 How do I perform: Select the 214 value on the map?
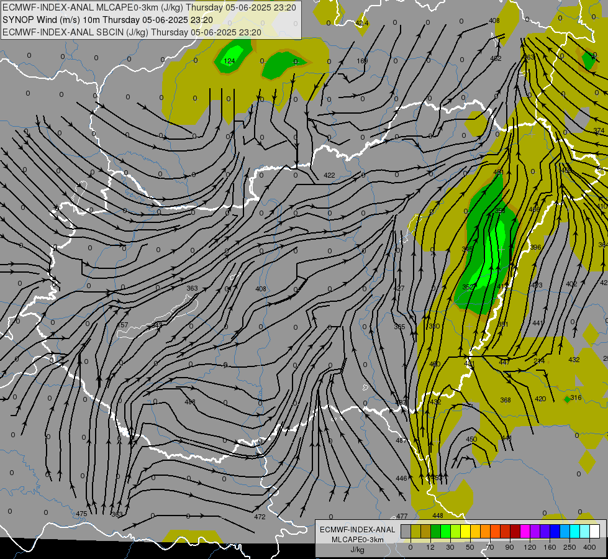539,361
